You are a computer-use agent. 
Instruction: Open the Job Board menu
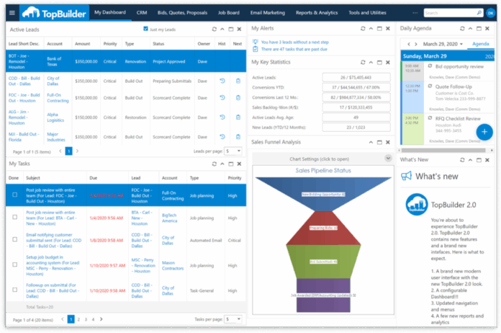(x=228, y=13)
